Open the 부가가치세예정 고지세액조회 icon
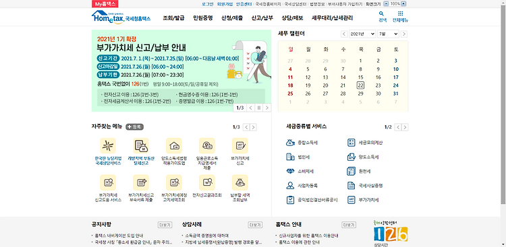The width and height of the screenshot is (506, 247). tap(174, 182)
